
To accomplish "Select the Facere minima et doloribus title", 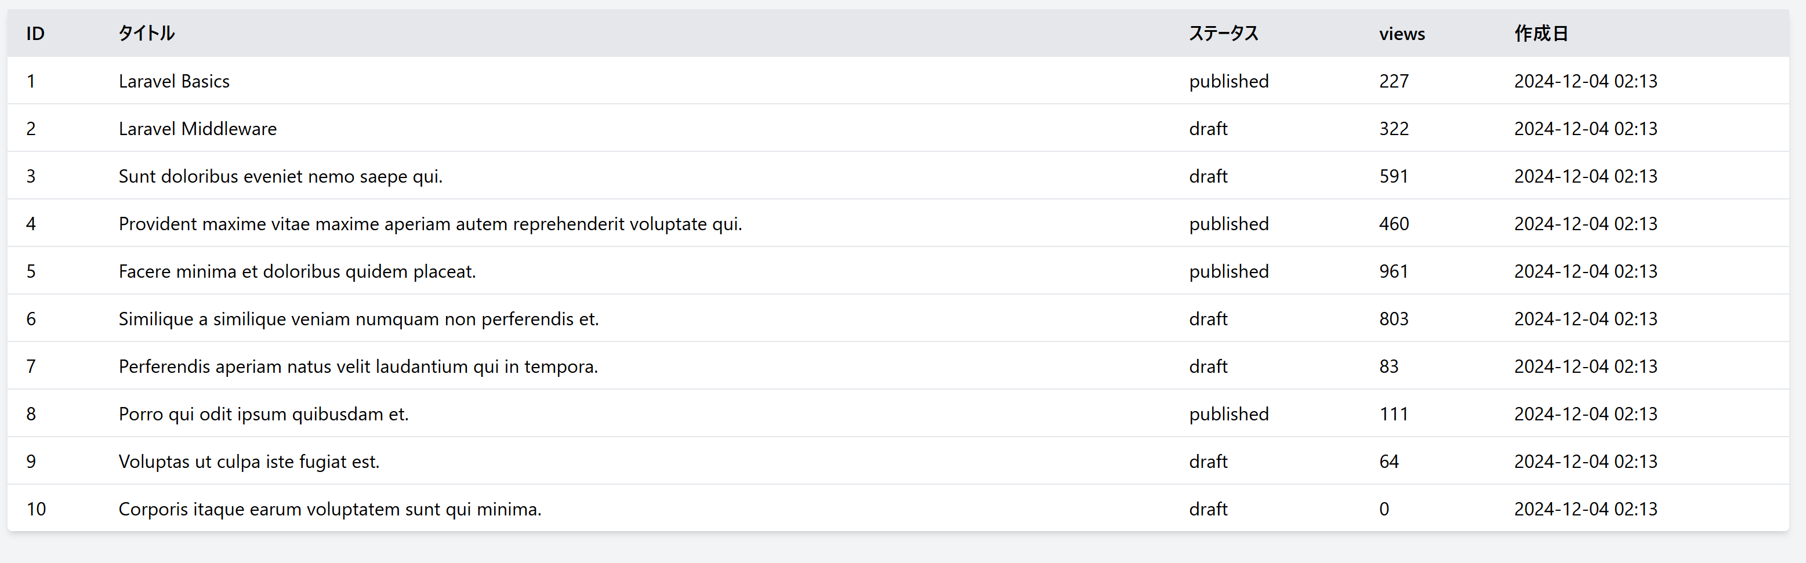I will click(x=298, y=271).
